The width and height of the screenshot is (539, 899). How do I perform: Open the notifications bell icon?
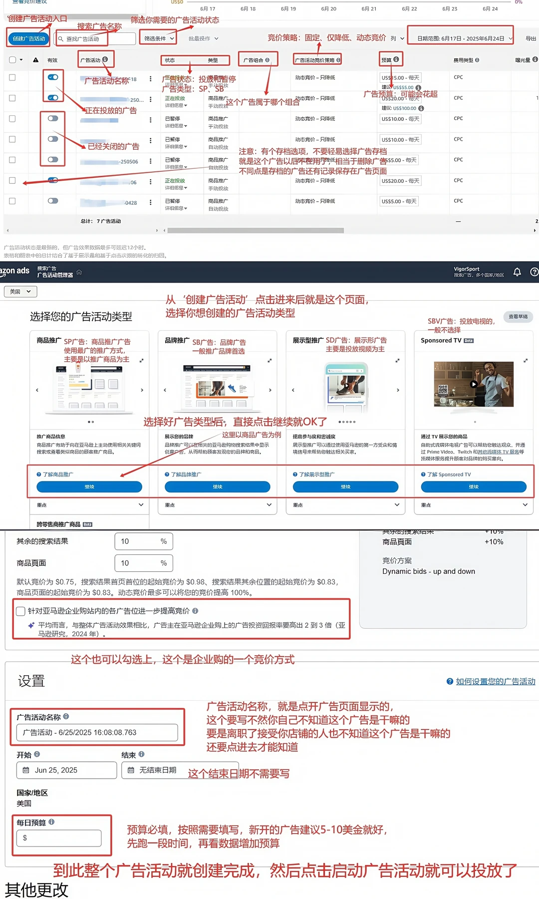517,272
